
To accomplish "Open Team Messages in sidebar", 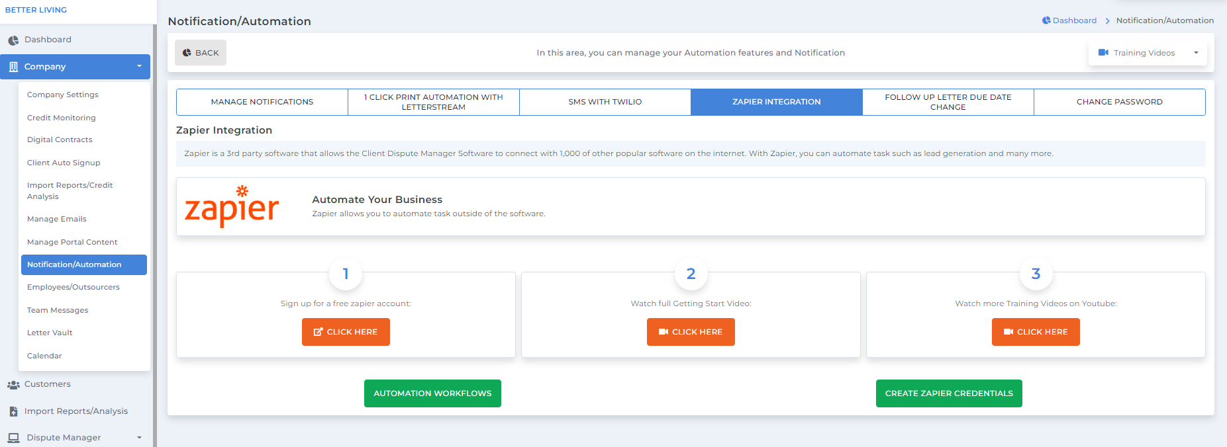I will click(58, 310).
